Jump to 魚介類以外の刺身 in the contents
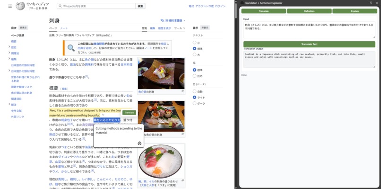 pyautogui.click(x=22, y=93)
